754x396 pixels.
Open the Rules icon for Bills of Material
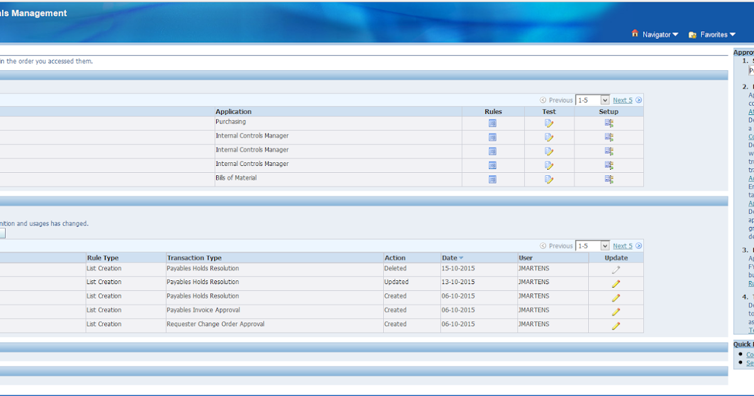click(x=493, y=179)
